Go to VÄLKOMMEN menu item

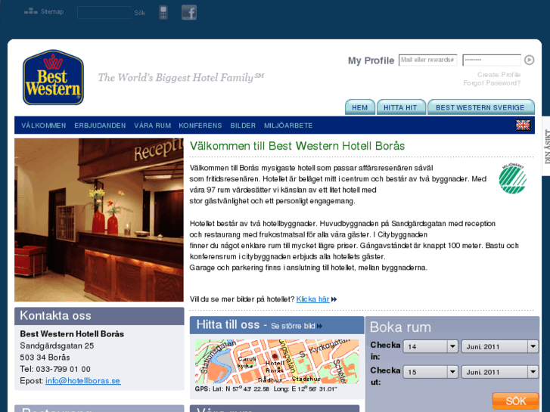click(43, 125)
